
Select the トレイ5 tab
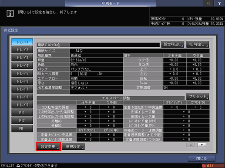pyautogui.click(x=22, y=74)
